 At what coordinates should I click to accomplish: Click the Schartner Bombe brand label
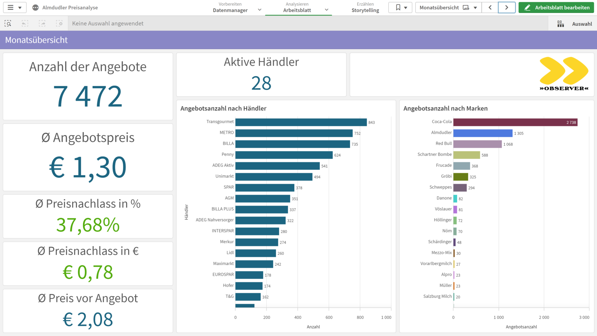point(434,154)
